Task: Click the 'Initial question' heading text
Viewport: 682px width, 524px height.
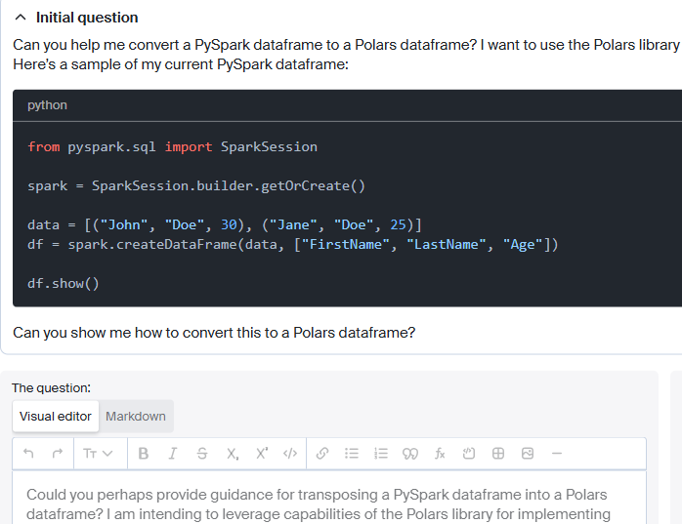Action: [87, 18]
